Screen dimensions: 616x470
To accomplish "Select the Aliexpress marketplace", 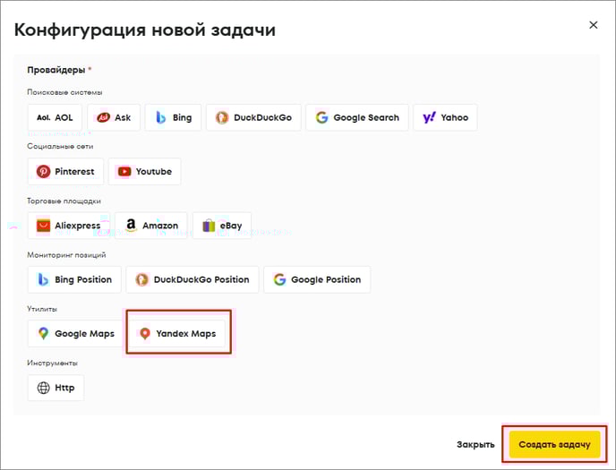I will (69, 226).
